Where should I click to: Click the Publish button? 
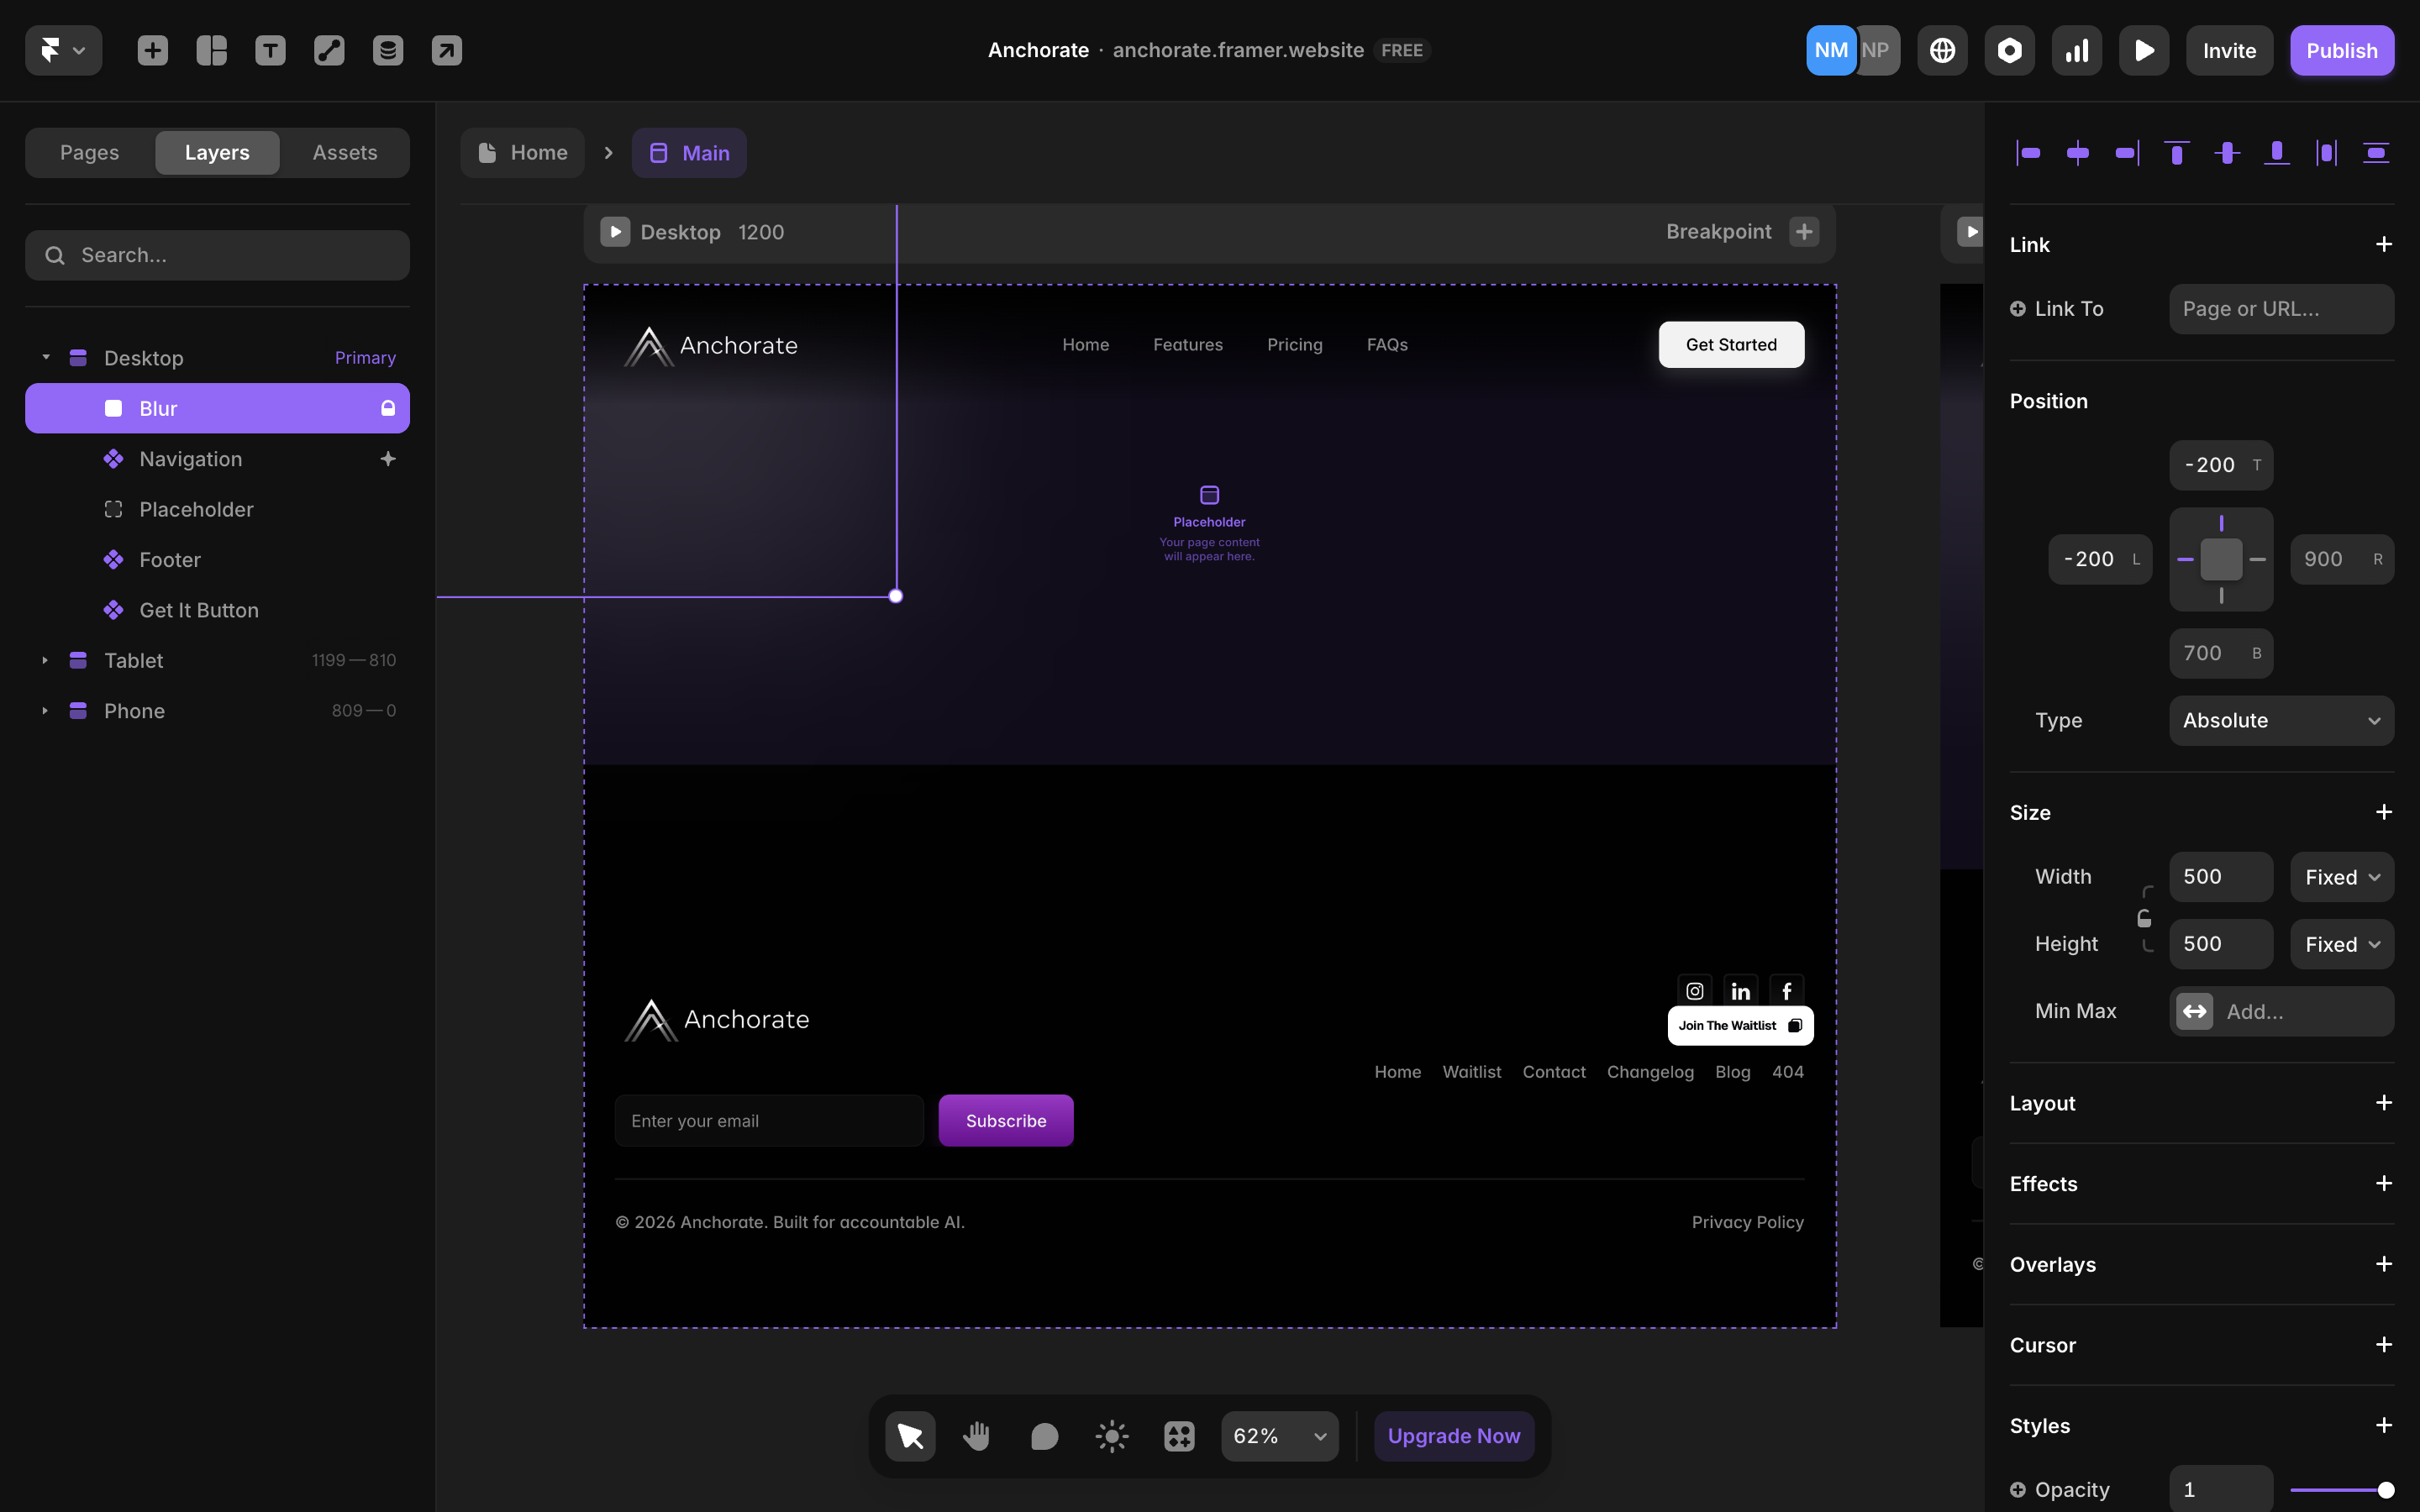point(2341,50)
